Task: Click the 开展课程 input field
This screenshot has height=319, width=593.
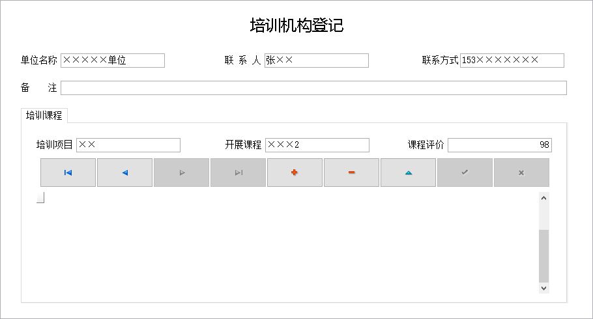Action: pos(317,145)
